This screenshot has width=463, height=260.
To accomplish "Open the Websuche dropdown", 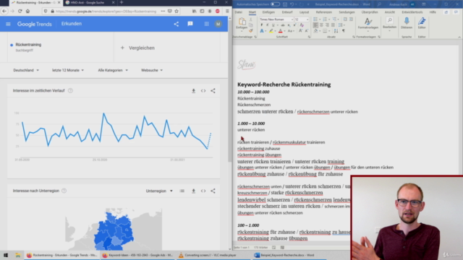I will click(152, 70).
